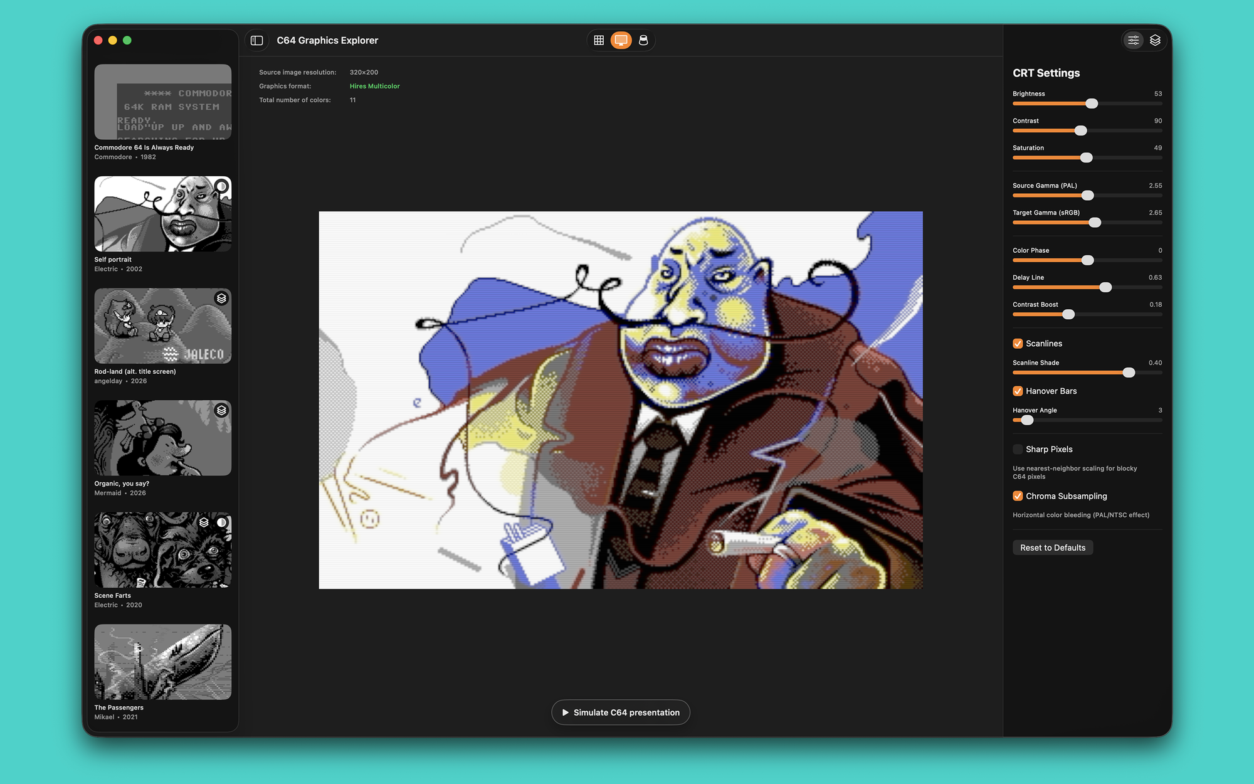Disable the Scanlines checkbox
1254x784 pixels.
1018,344
